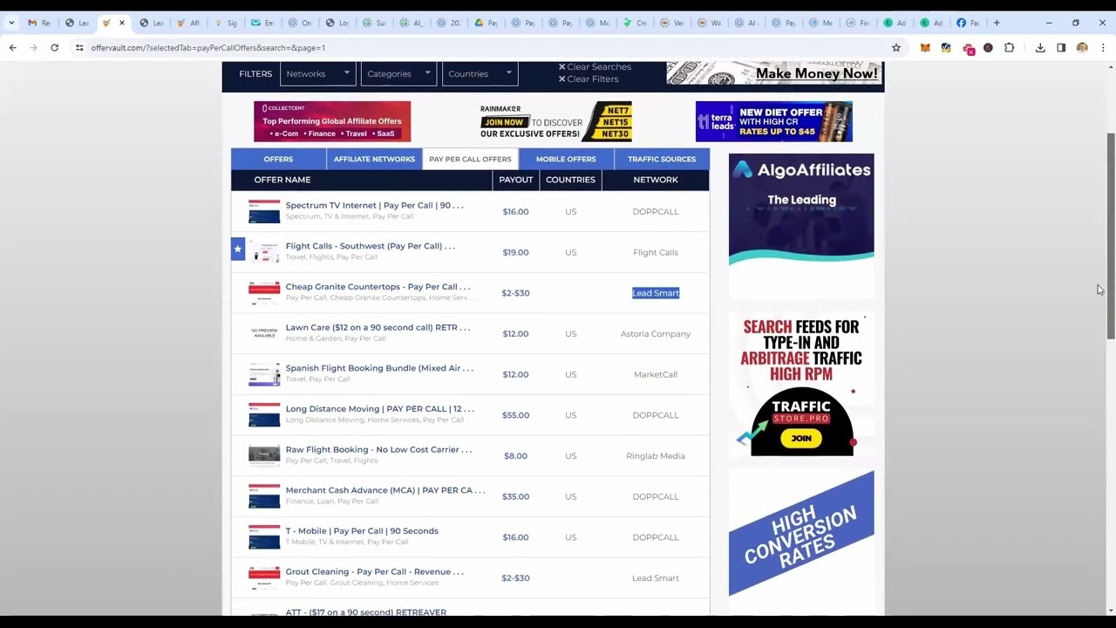Open Lawn Care $12 offer link
1116x628 pixels.
point(378,327)
